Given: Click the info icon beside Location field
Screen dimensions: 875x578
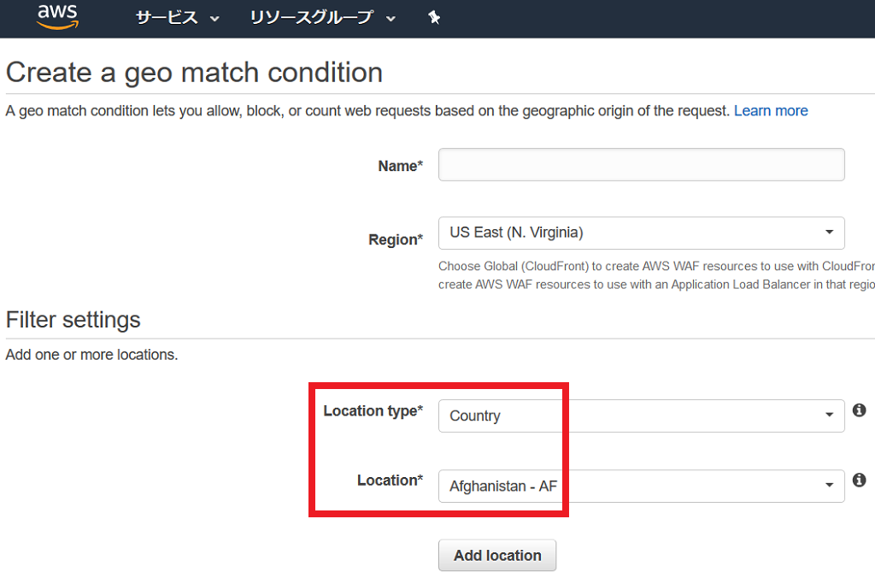Looking at the screenshot, I should 860,481.
